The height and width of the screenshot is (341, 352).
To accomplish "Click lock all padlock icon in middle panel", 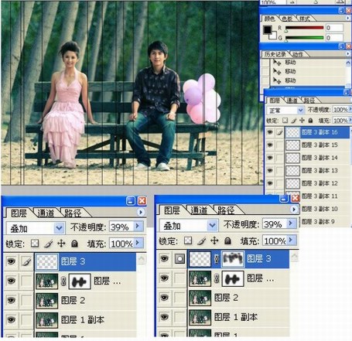I will [x=227, y=240].
